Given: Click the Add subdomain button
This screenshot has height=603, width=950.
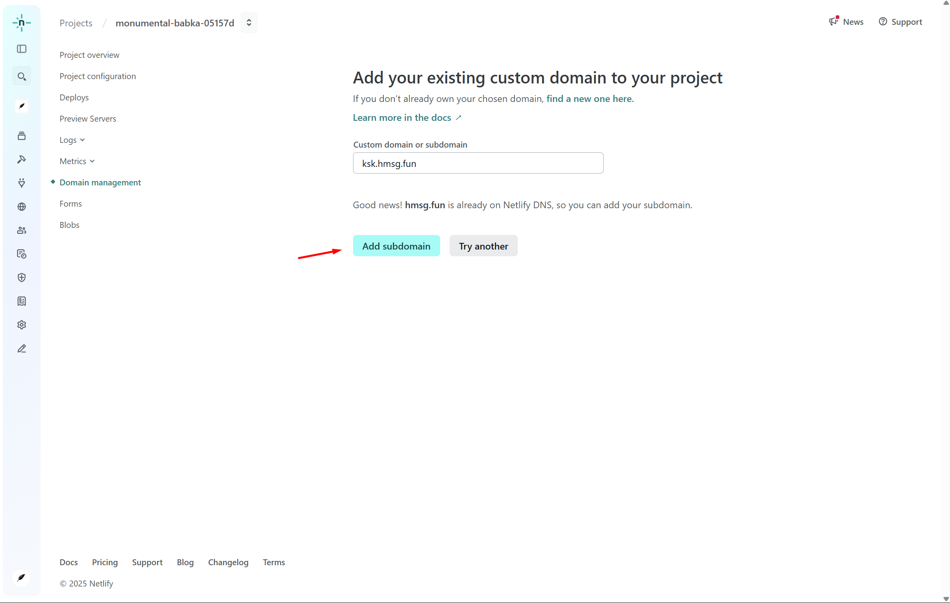Looking at the screenshot, I should tap(396, 246).
